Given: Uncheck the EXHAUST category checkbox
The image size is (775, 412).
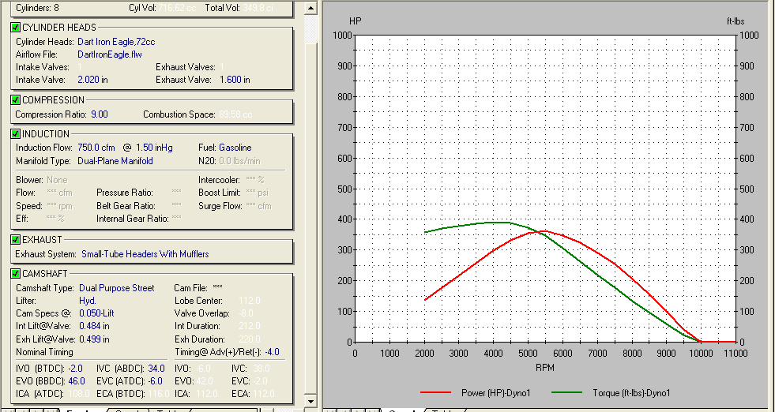Looking at the screenshot, I should click(x=16, y=239).
